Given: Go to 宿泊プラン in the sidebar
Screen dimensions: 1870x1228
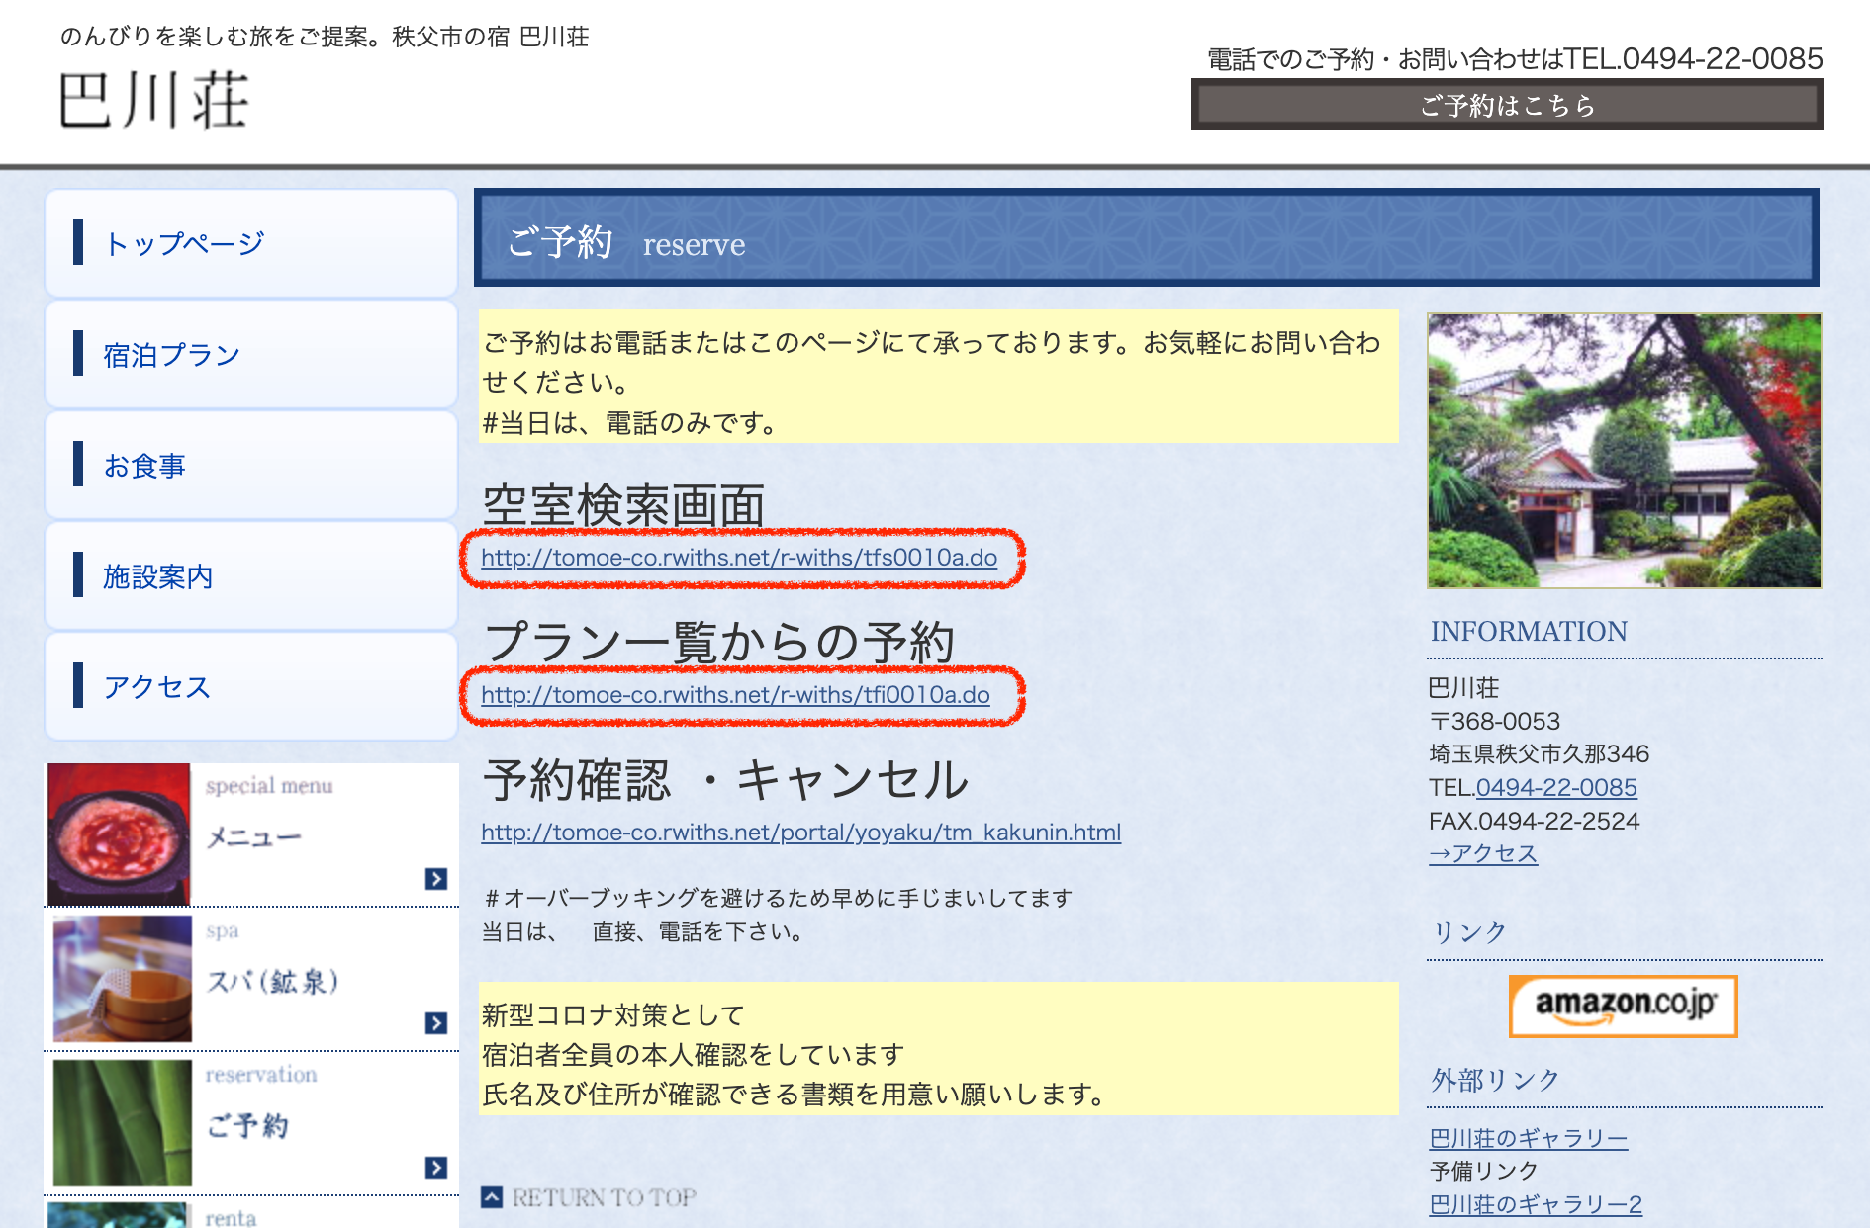Looking at the screenshot, I should (x=172, y=355).
